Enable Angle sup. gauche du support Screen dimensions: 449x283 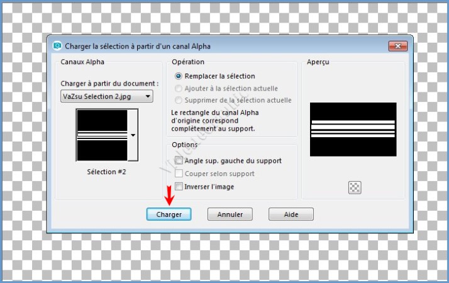coord(179,160)
